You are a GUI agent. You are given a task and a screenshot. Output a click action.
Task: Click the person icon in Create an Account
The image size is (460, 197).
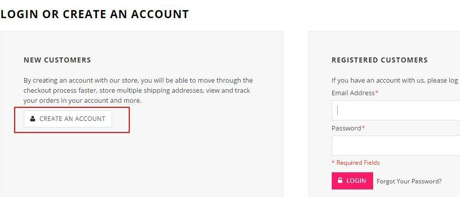coord(32,118)
